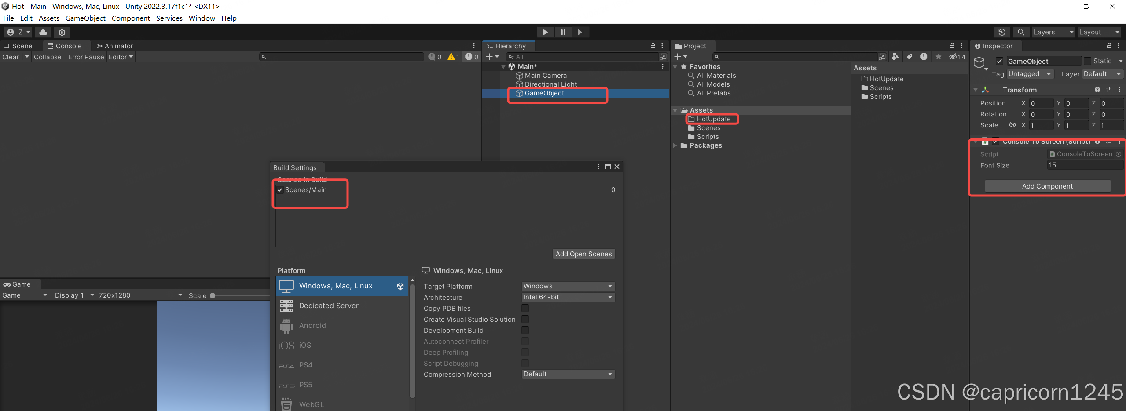Toggle the Static checkbox in Inspector
Screen dimensions: 1126x411
1088,61
